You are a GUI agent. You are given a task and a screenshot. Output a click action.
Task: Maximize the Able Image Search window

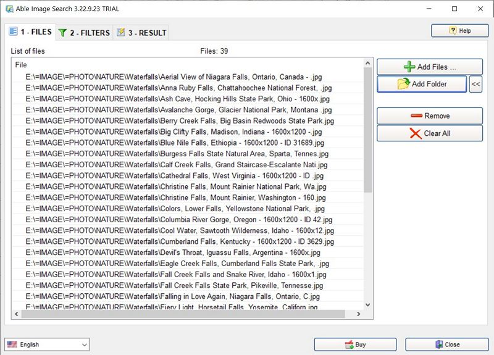click(x=454, y=9)
